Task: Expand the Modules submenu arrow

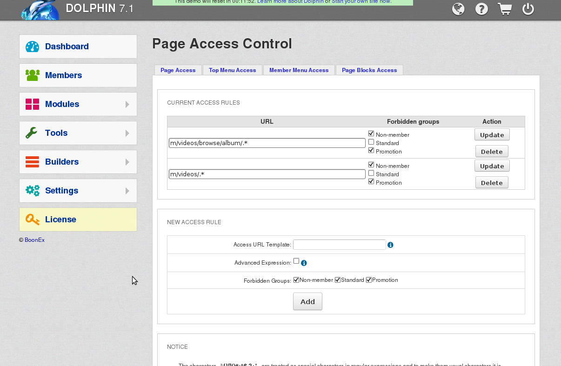Action: (127, 104)
